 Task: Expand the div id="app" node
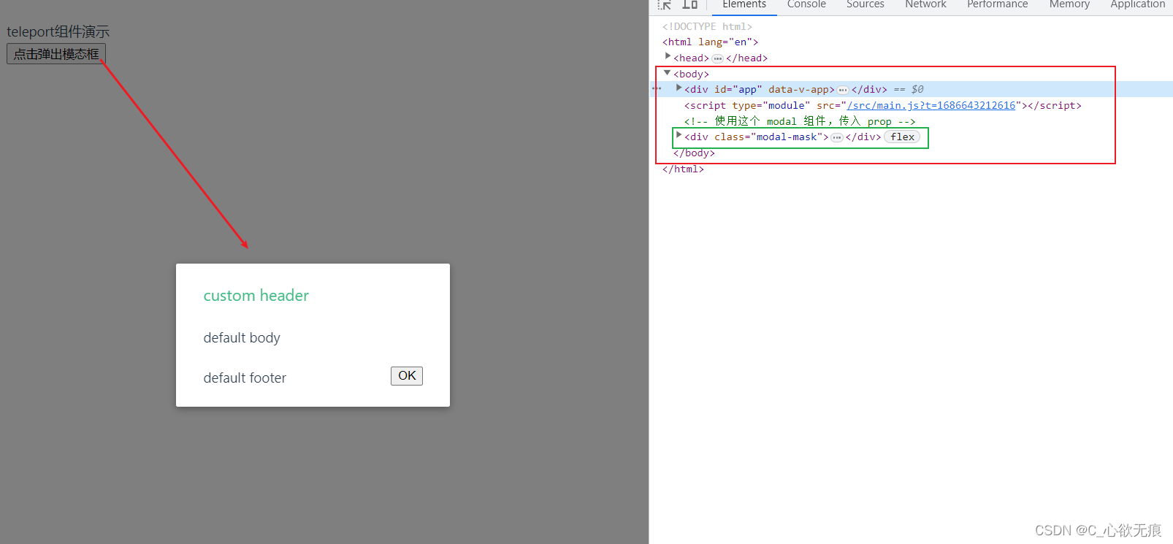tap(679, 88)
